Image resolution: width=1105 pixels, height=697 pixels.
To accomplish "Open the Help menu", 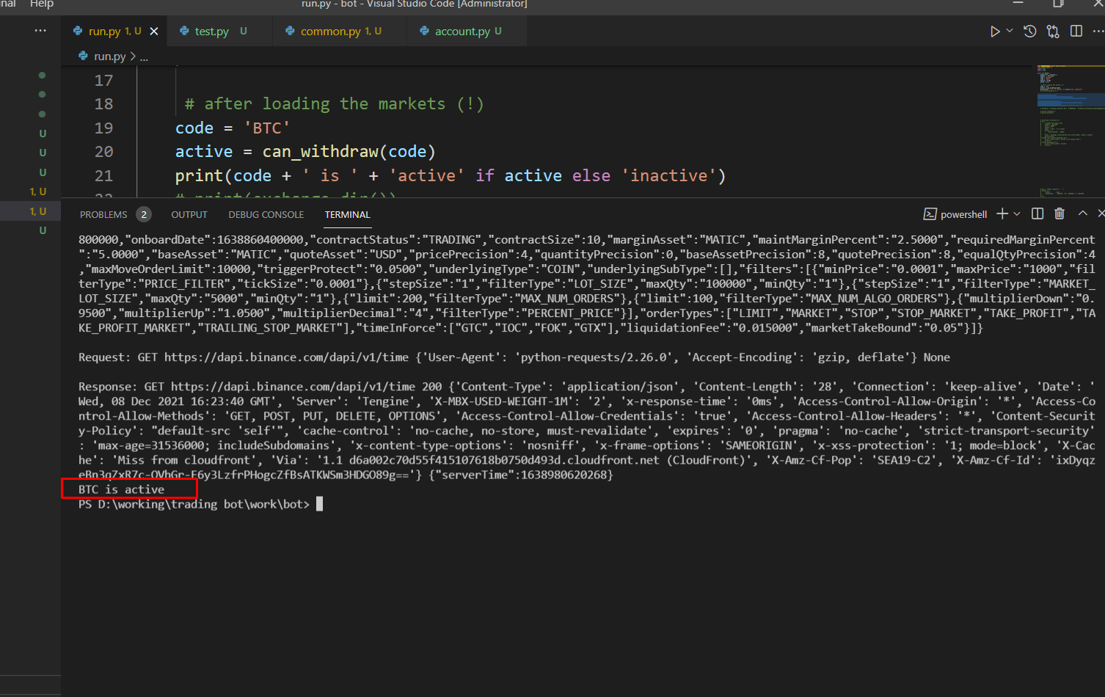I will tap(42, 4).
